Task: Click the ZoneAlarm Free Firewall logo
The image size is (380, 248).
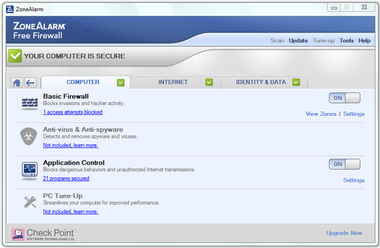Action: pyautogui.click(x=39, y=30)
